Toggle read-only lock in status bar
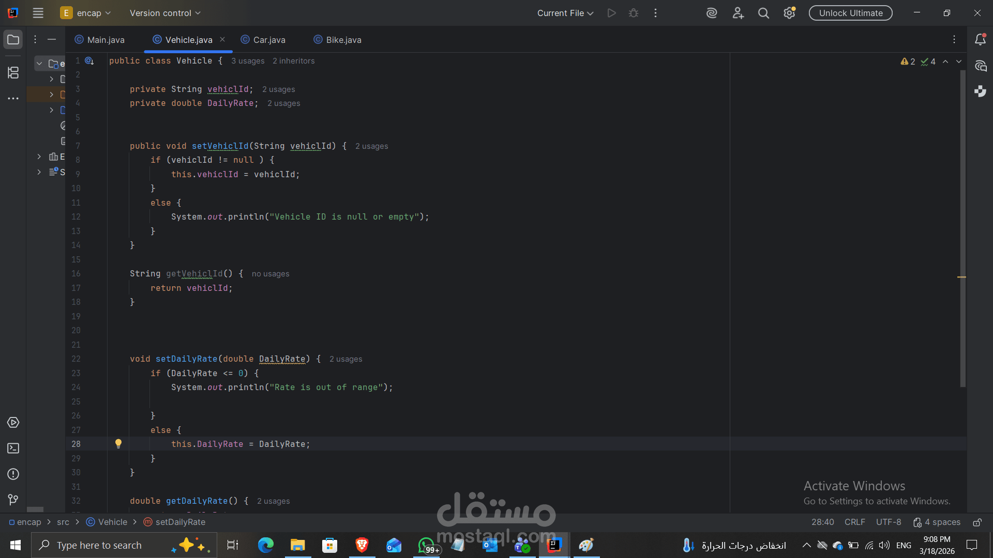The width and height of the screenshot is (993, 558). 977,522
